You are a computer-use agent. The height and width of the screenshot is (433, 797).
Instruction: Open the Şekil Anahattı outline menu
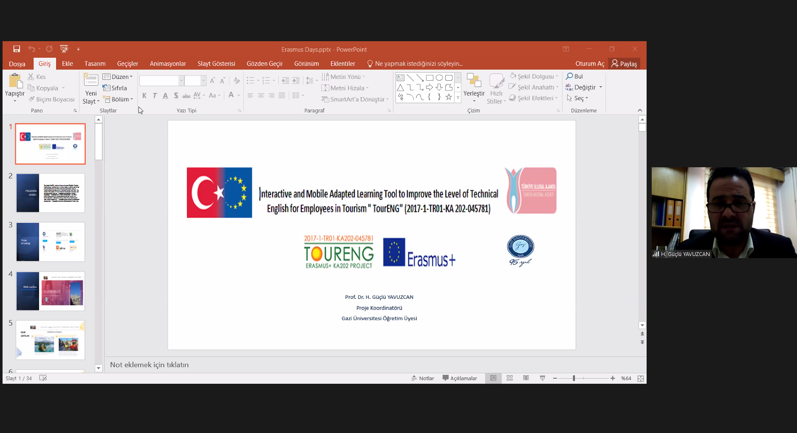(x=534, y=87)
